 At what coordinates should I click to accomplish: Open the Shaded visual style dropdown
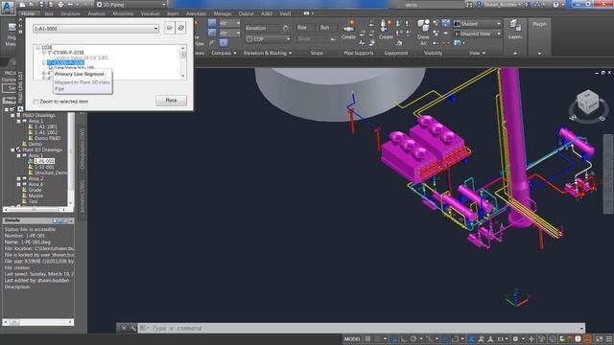pos(478,24)
